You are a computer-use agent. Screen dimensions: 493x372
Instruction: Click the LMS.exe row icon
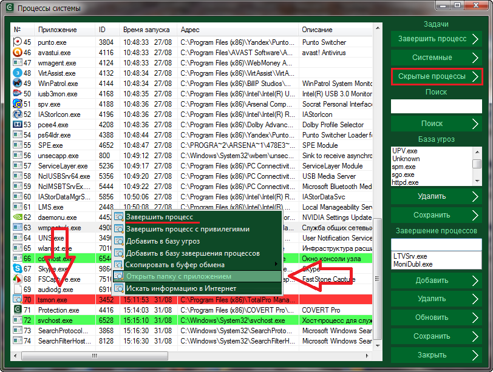pos(18,207)
